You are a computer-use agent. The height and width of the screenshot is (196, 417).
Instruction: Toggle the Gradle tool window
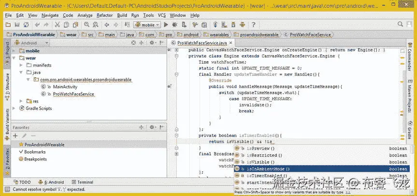point(409,130)
